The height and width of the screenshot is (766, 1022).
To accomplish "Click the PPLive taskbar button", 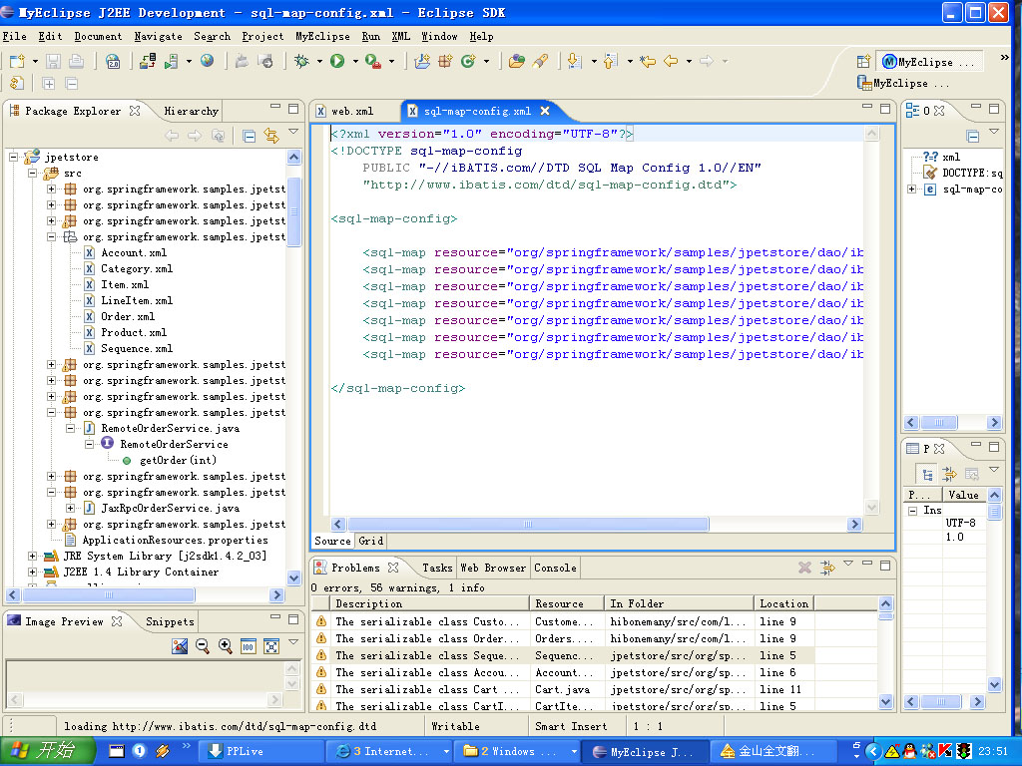I will click(x=259, y=751).
